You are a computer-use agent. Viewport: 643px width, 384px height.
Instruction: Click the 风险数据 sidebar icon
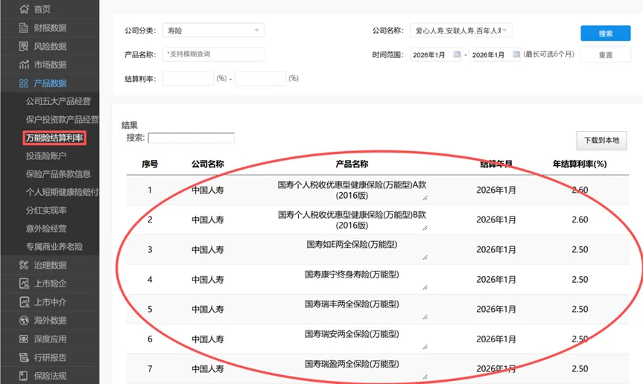24,46
